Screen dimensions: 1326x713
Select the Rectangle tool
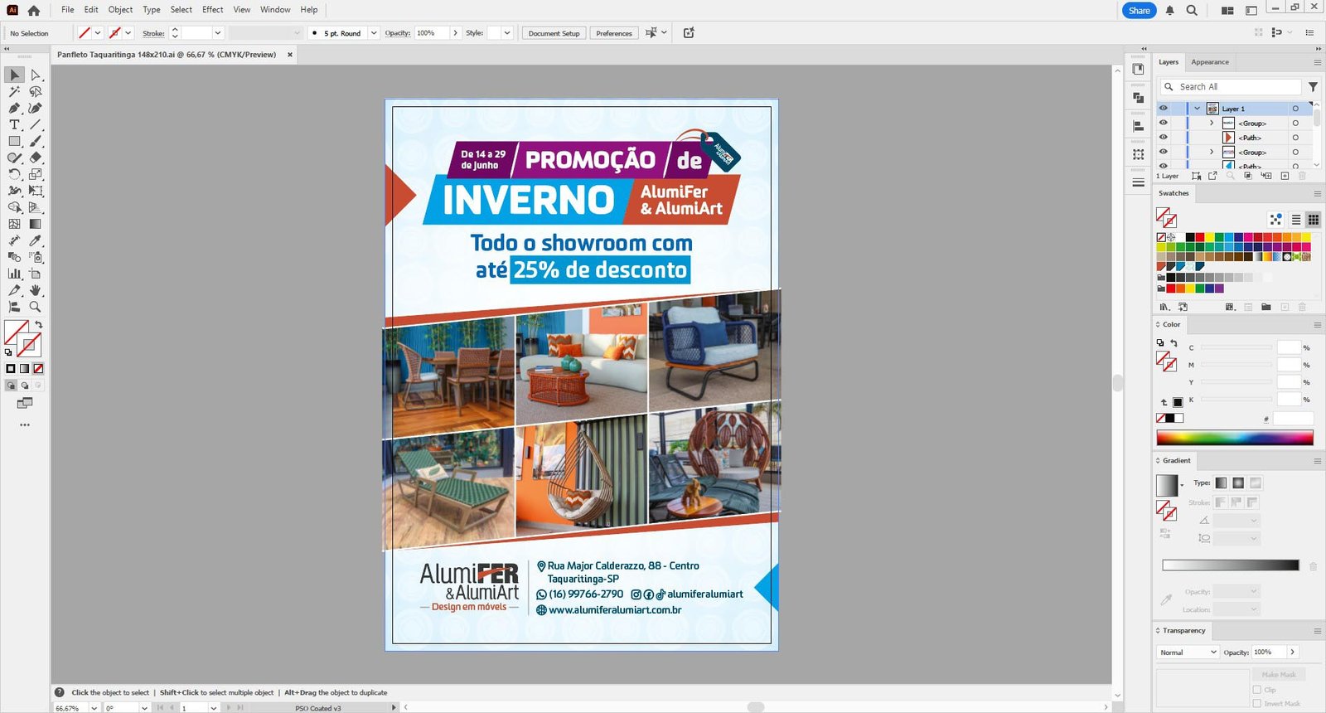[x=14, y=141]
